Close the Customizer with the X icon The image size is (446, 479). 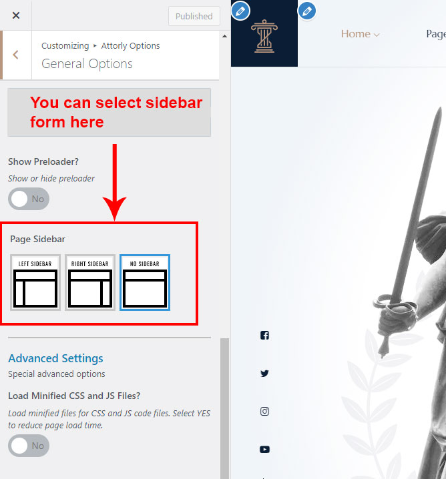tap(16, 15)
